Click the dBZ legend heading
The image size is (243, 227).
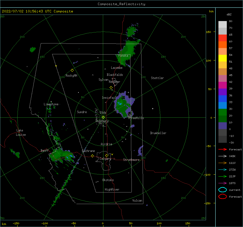(229, 14)
